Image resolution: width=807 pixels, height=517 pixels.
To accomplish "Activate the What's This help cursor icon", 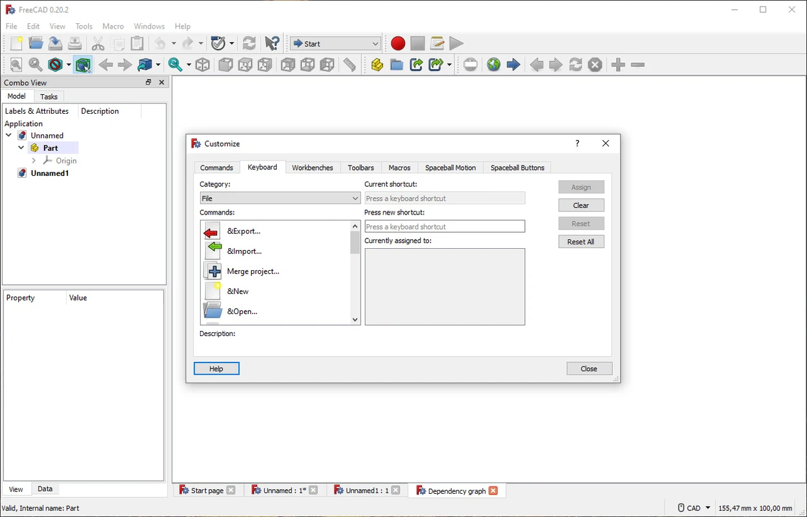I will point(272,43).
